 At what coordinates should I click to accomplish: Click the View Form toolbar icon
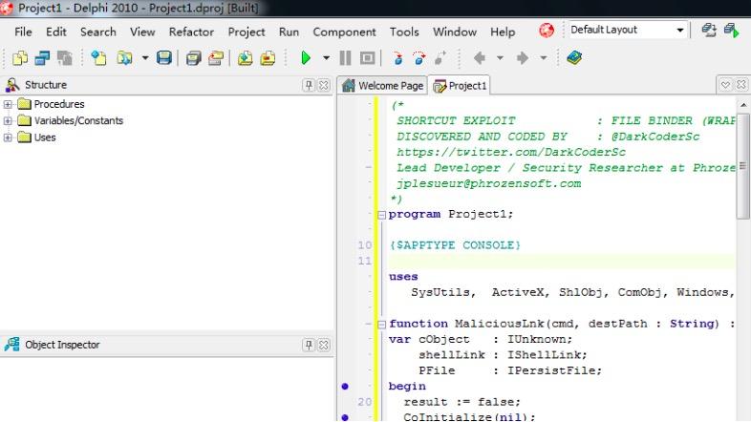(42, 58)
